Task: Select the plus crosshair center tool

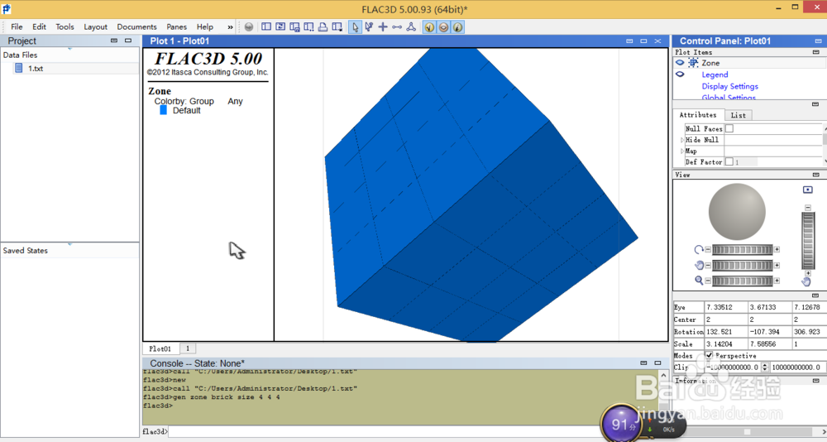Action: tap(383, 27)
